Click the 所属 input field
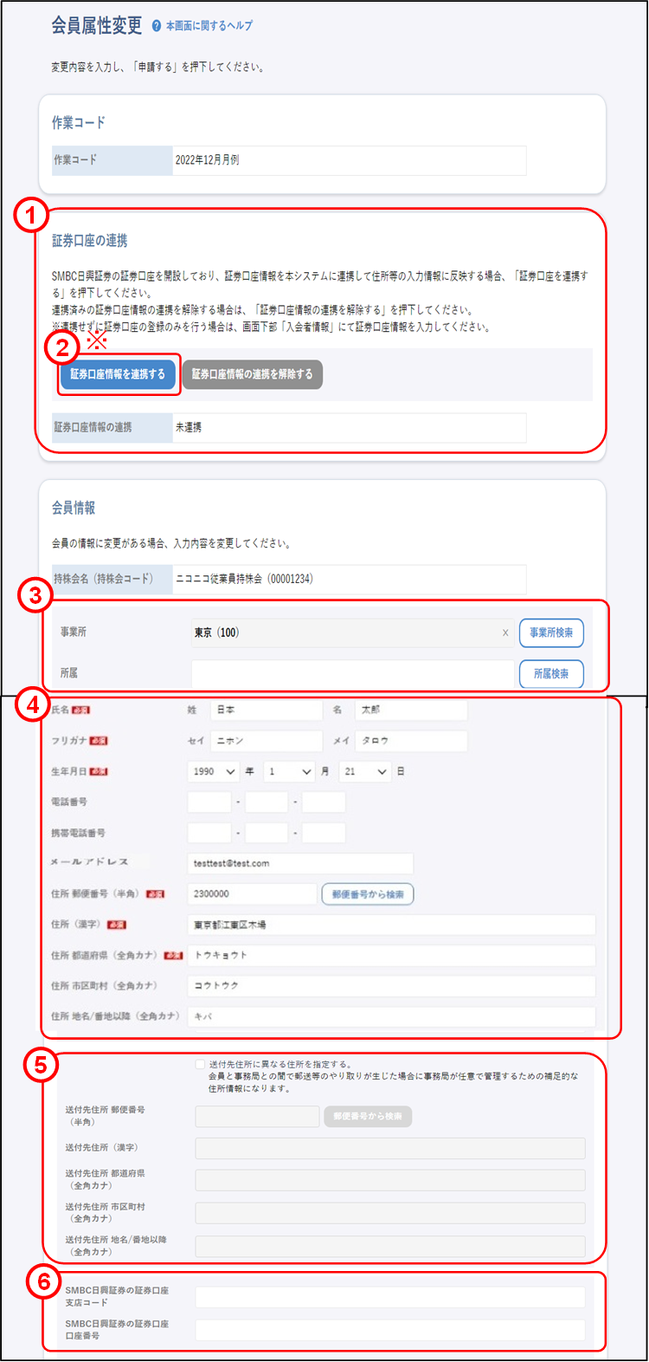The height and width of the screenshot is (1362, 649). pyautogui.click(x=352, y=674)
